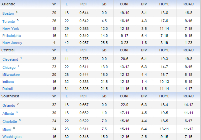201x140 pixels.
Task: Click the New York team link
Action: pyautogui.click(x=11, y=29)
